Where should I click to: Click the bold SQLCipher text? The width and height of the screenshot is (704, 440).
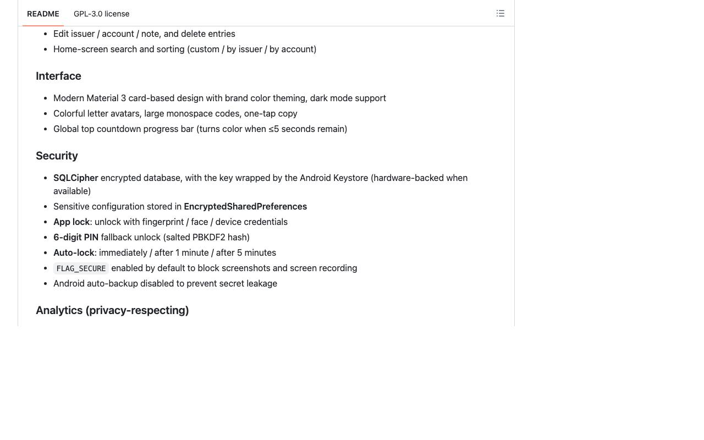click(76, 178)
